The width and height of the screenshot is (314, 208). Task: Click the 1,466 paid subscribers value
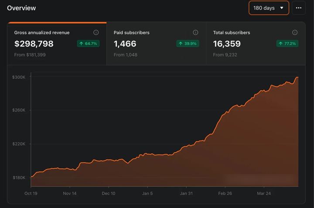point(125,44)
